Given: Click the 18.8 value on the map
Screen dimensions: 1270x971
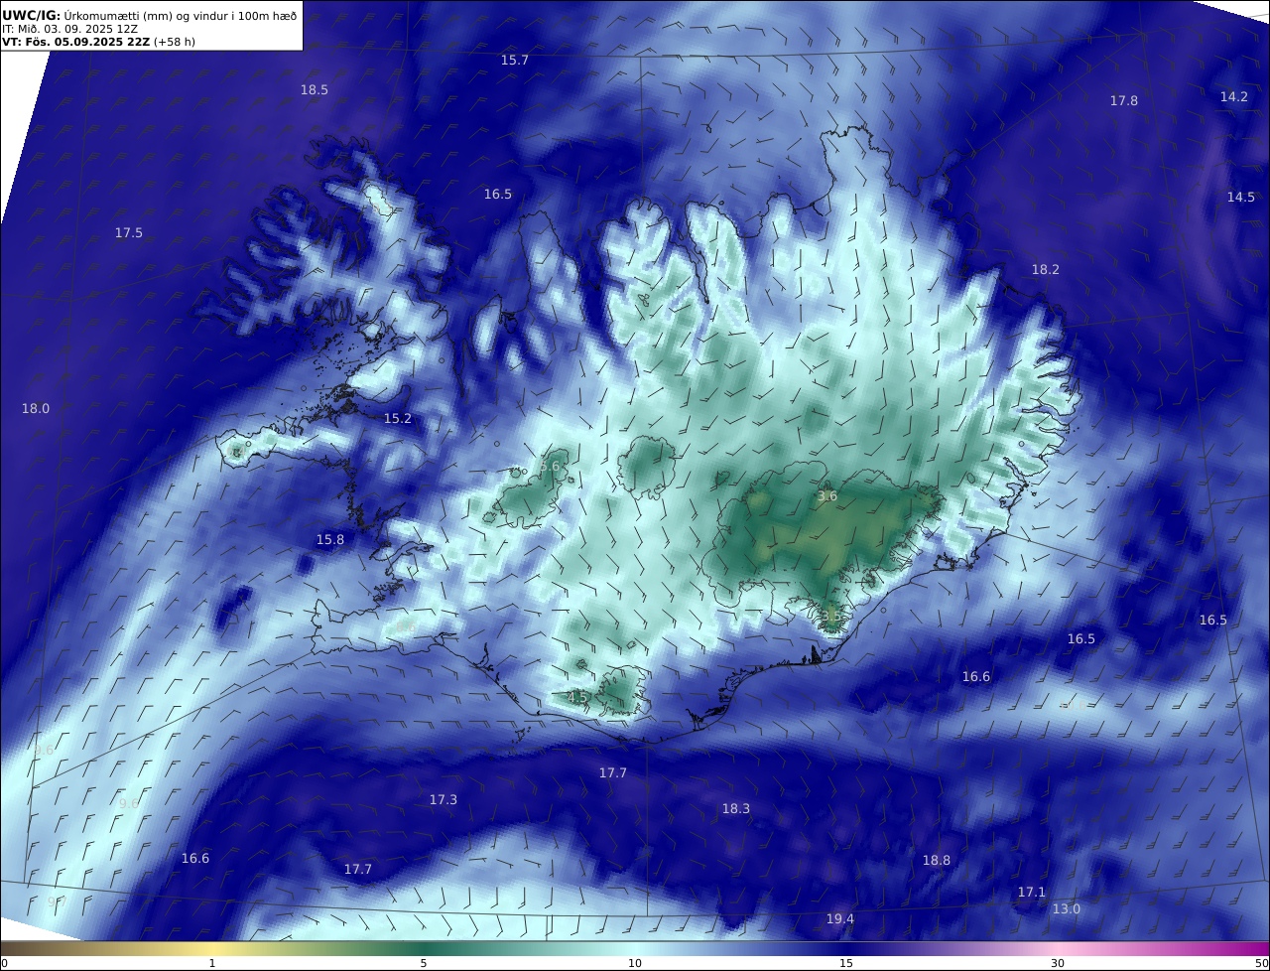Looking at the screenshot, I should click(937, 861).
